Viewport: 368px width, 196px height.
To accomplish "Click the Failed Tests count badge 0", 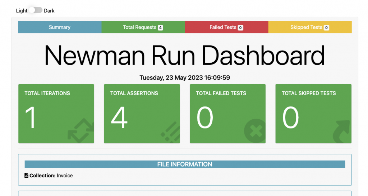I will (x=240, y=28).
